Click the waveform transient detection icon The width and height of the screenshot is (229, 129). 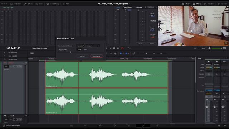(x=133, y=53)
